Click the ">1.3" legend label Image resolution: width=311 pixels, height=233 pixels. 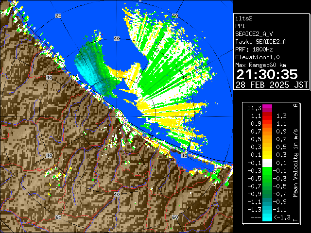[255, 108]
